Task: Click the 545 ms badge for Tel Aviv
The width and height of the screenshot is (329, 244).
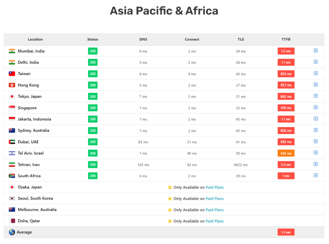Action: 286,153
